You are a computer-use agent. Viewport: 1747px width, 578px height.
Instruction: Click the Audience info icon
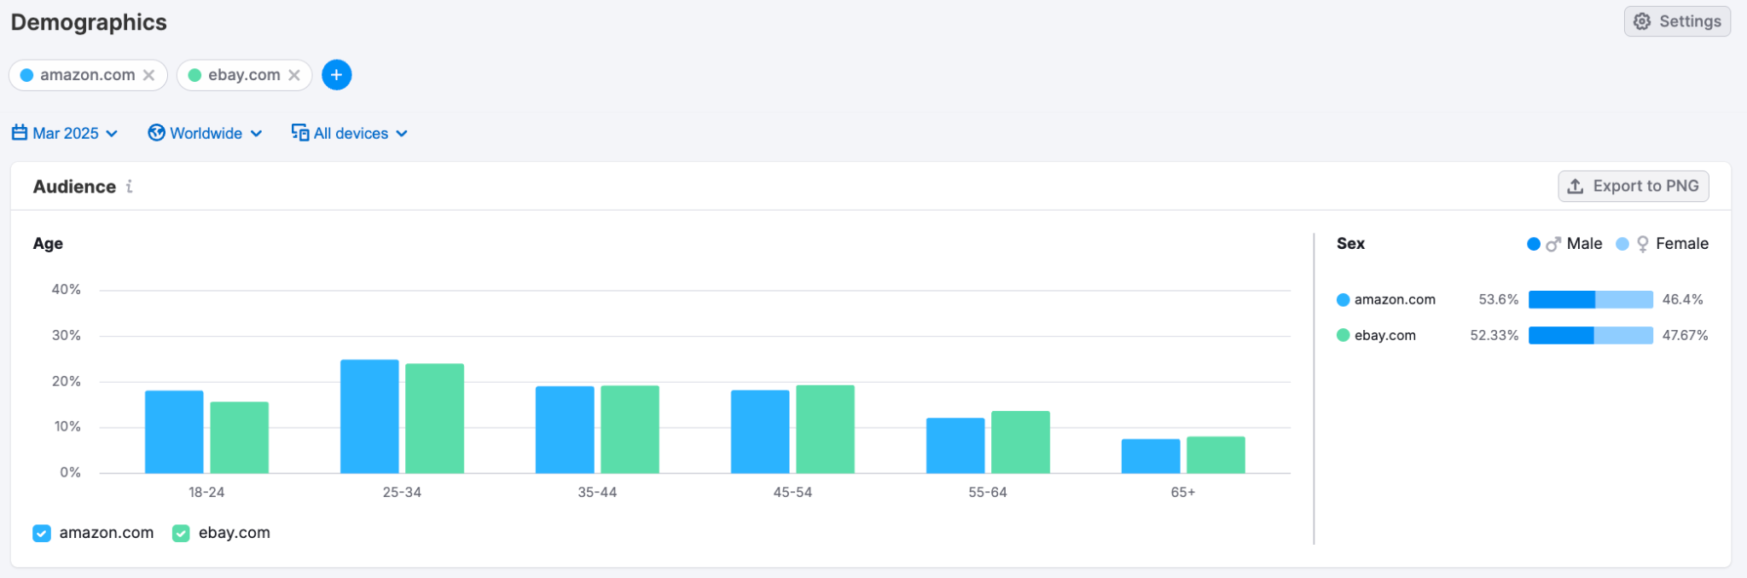click(130, 186)
